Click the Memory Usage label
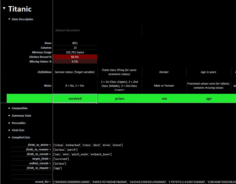236x184 pixels. tap(42, 52)
